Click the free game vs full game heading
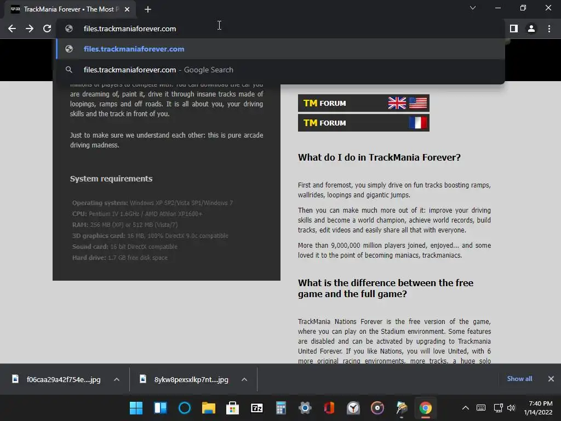The height and width of the screenshot is (421, 561). 386,288
